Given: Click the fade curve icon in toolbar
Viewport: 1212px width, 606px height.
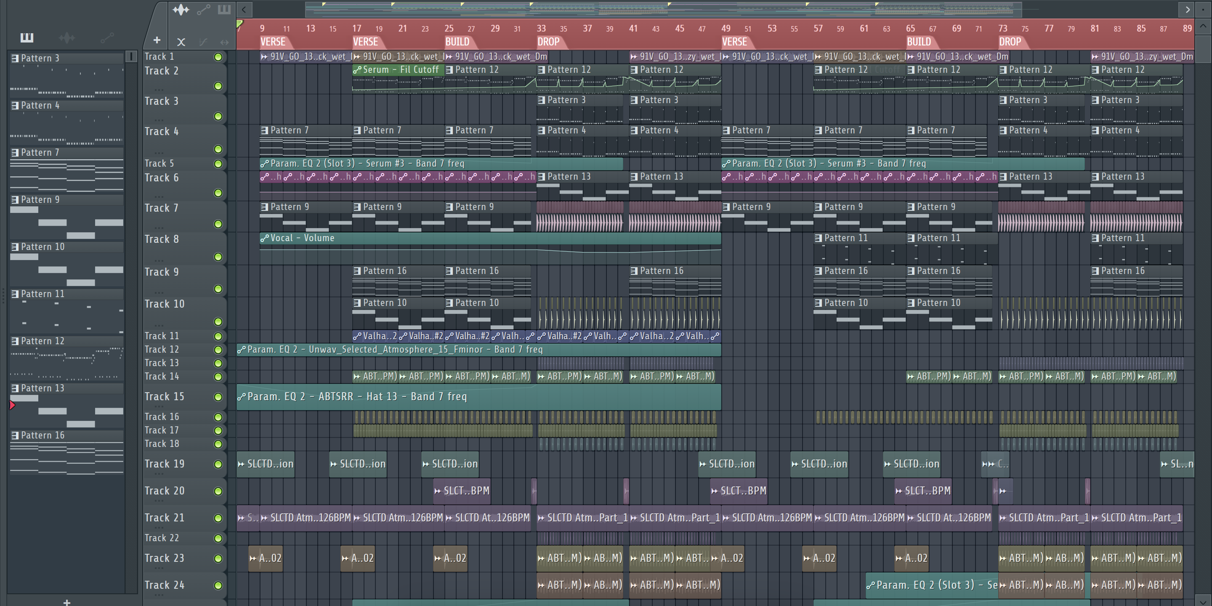Looking at the screenshot, I should coord(203,42).
